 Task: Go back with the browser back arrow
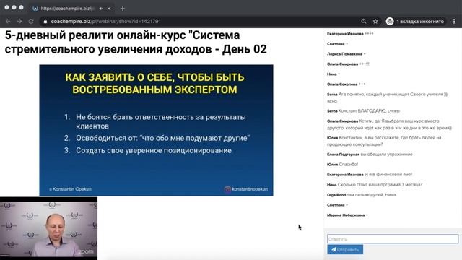8,21
